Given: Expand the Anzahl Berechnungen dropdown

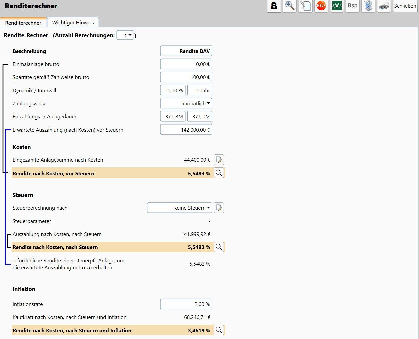Looking at the screenshot, I should coord(125,35).
